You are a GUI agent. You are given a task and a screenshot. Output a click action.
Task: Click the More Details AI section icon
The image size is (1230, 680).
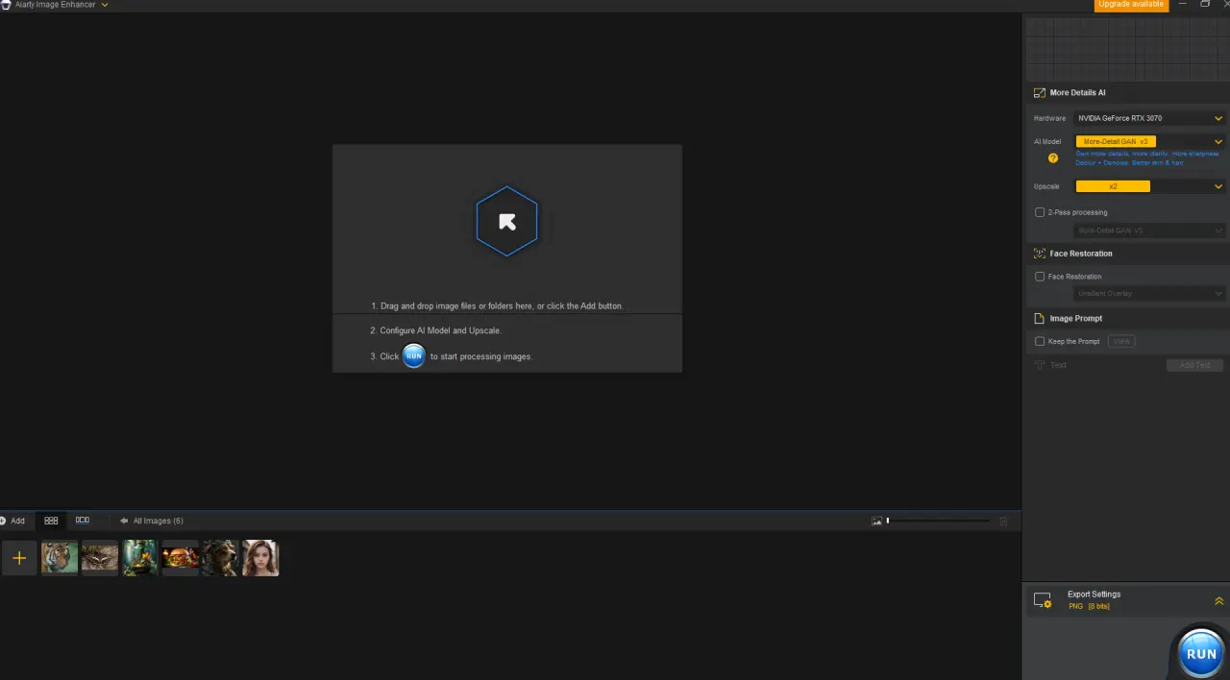(x=1039, y=93)
